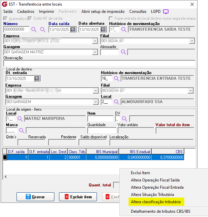Click the O.F. entrada column header
The width and height of the screenshot is (208, 217).
[39, 152]
